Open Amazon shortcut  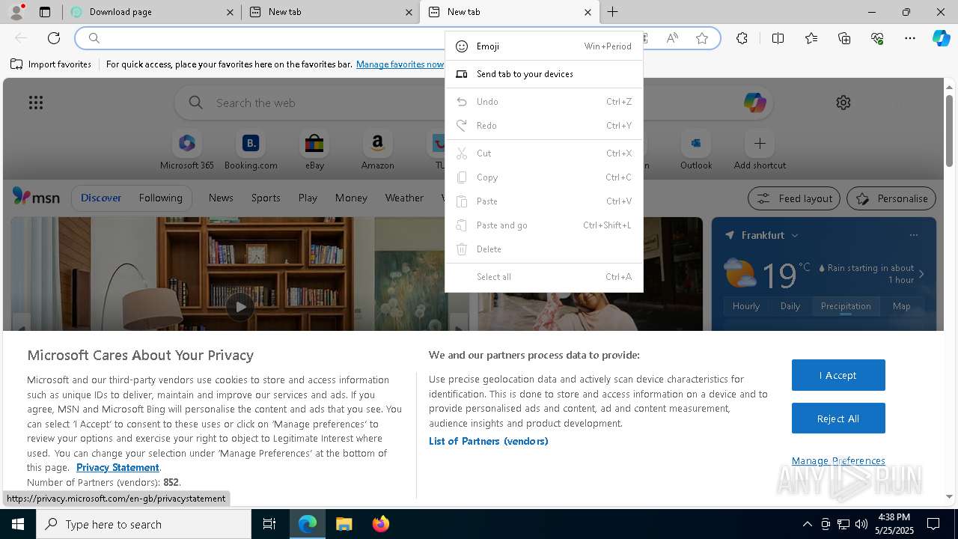click(x=377, y=150)
